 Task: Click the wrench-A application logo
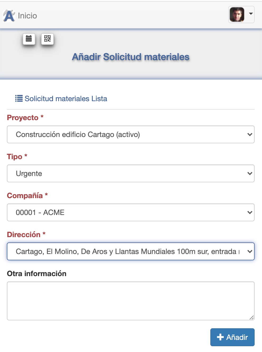(x=9, y=16)
